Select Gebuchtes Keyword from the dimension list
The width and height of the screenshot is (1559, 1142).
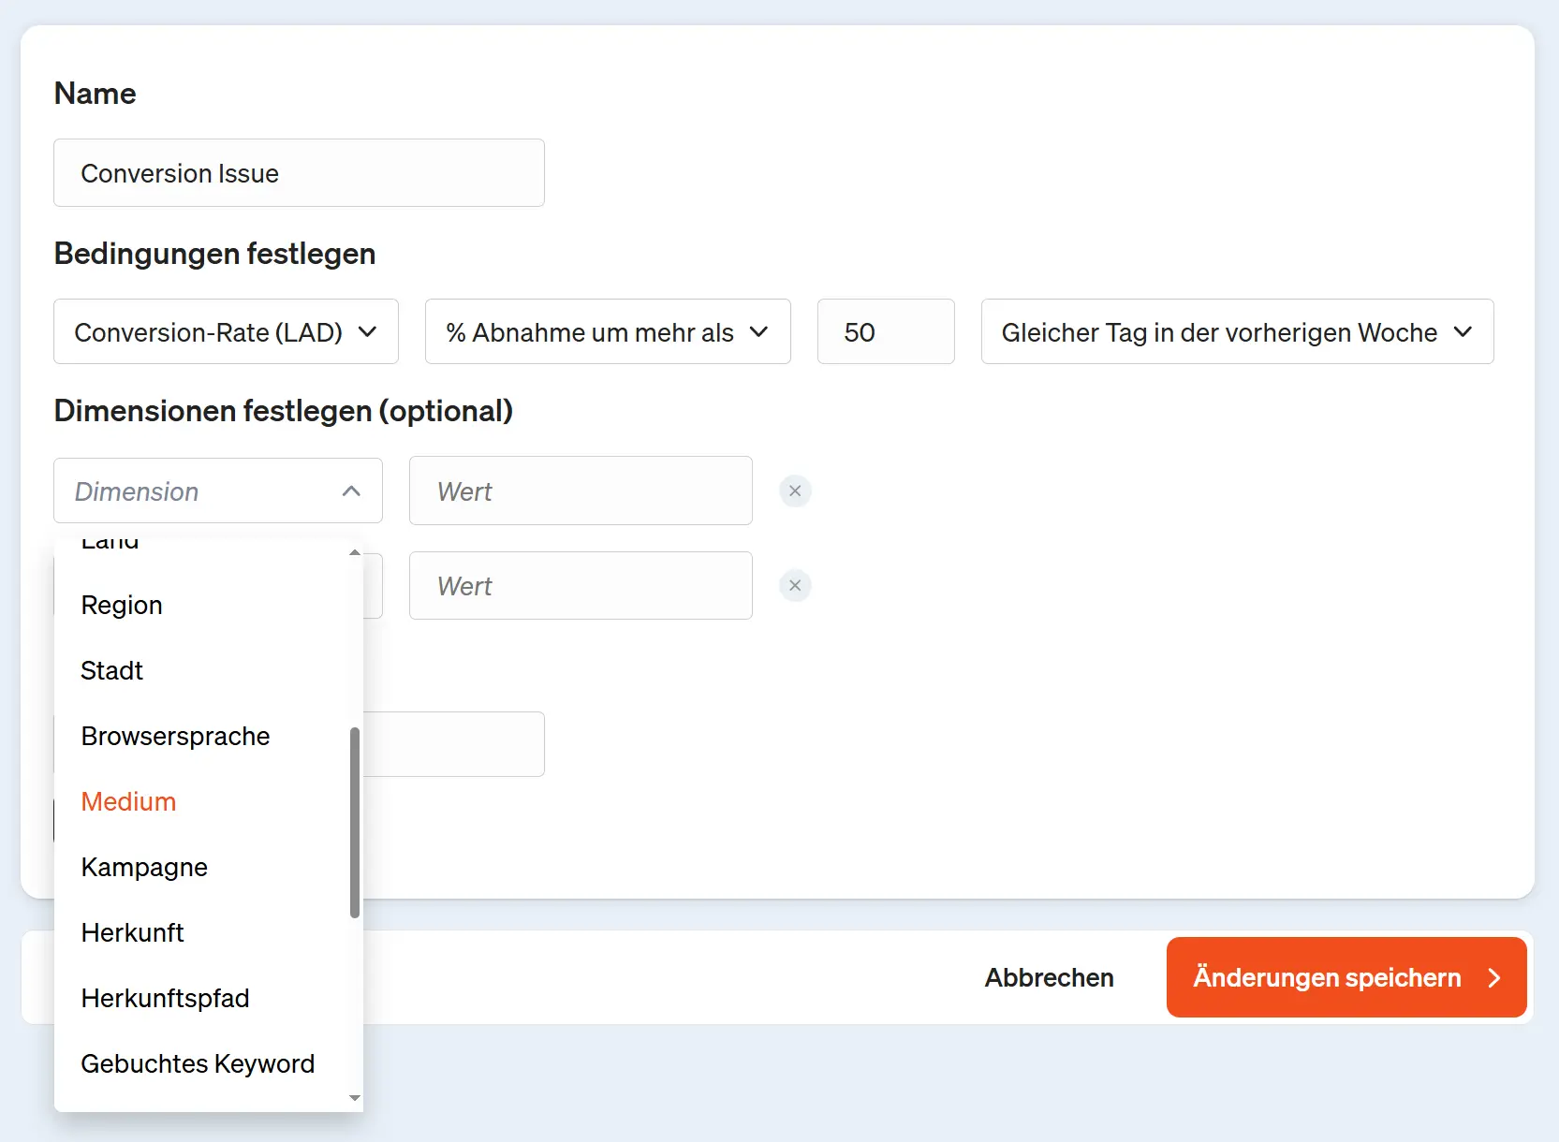coord(198,1063)
